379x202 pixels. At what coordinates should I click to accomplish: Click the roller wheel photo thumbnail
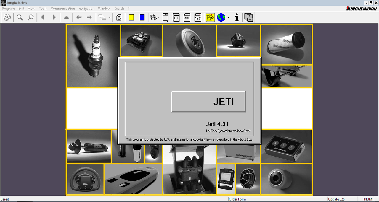(287, 179)
